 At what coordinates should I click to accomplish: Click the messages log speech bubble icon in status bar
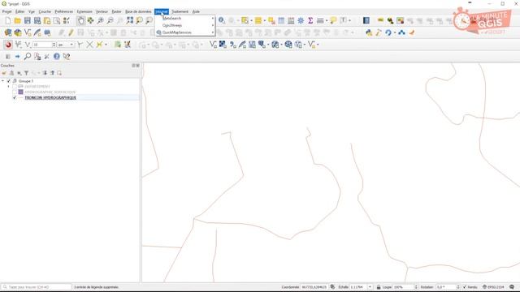(512, 286)
